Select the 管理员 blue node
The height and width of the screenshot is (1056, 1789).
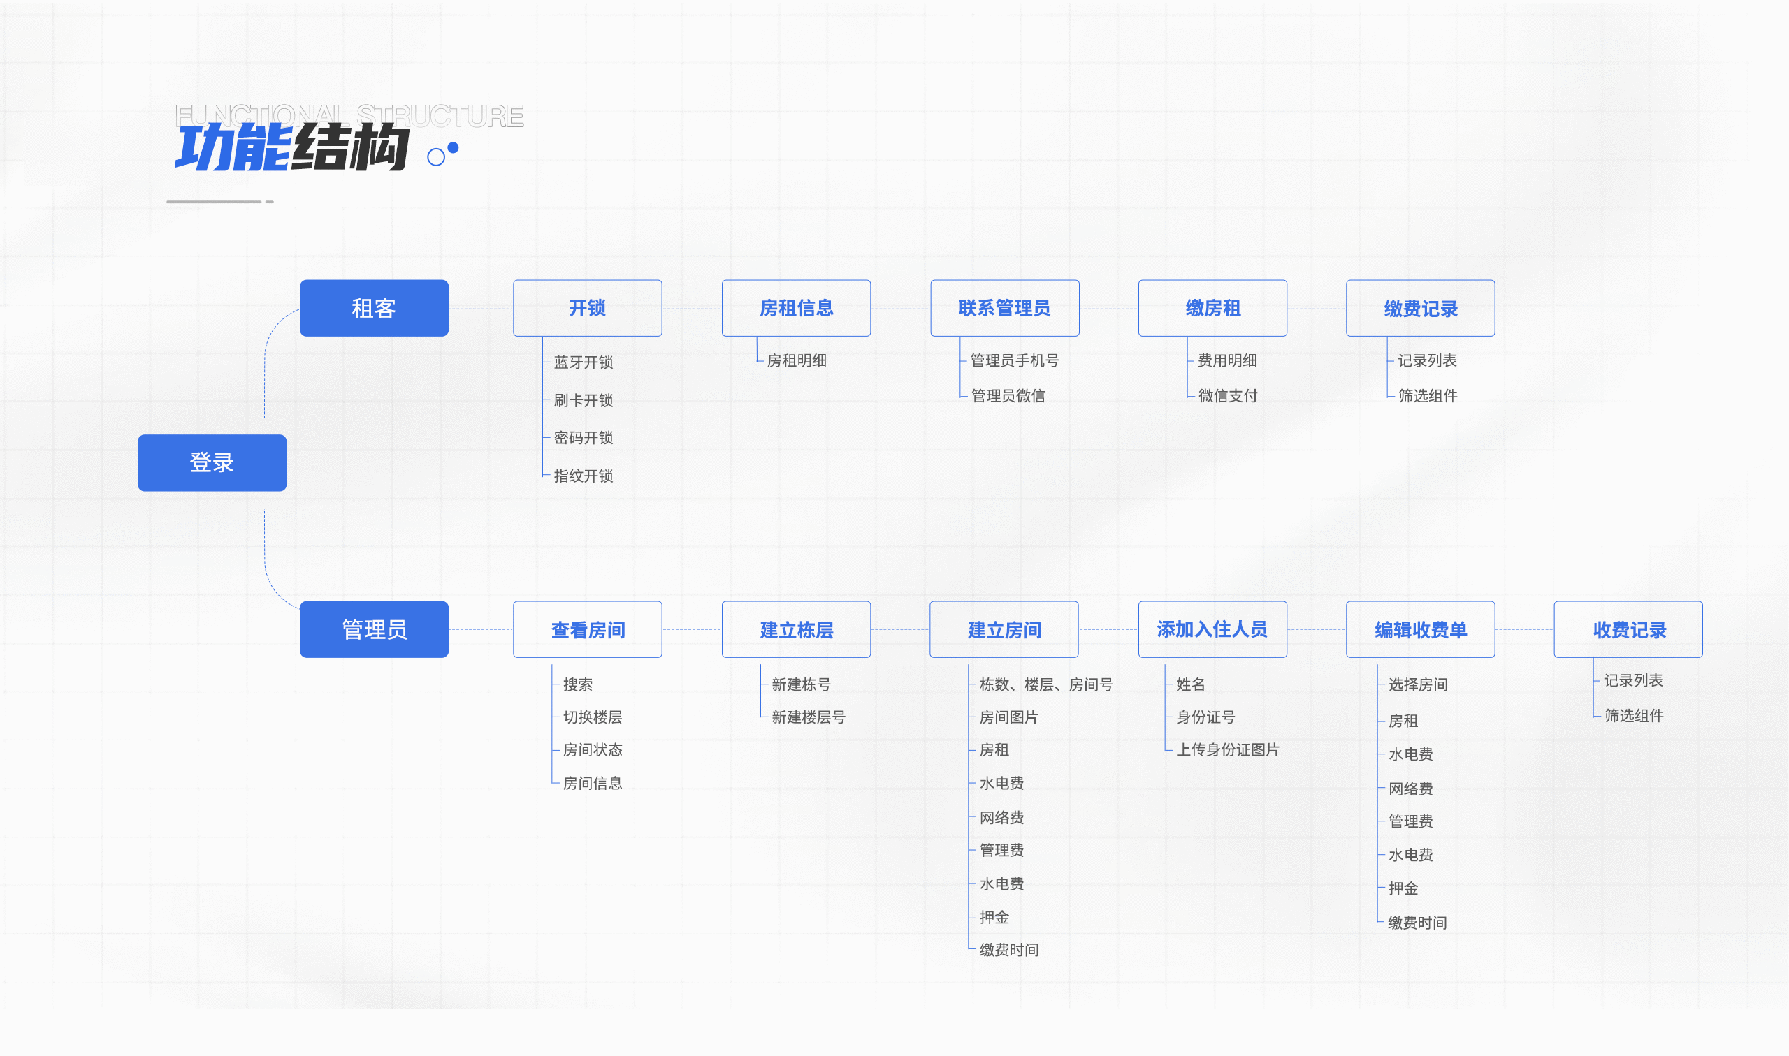click(375, 629)
